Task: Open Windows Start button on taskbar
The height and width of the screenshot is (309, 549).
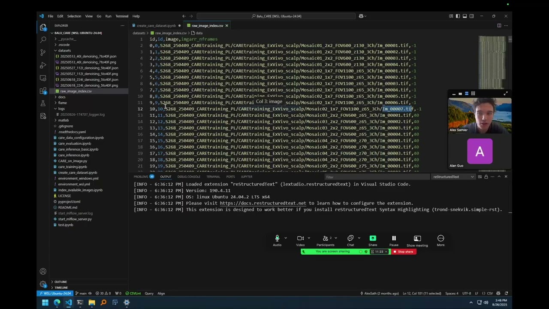Action: pyautogui.click(x=45, y=303)
